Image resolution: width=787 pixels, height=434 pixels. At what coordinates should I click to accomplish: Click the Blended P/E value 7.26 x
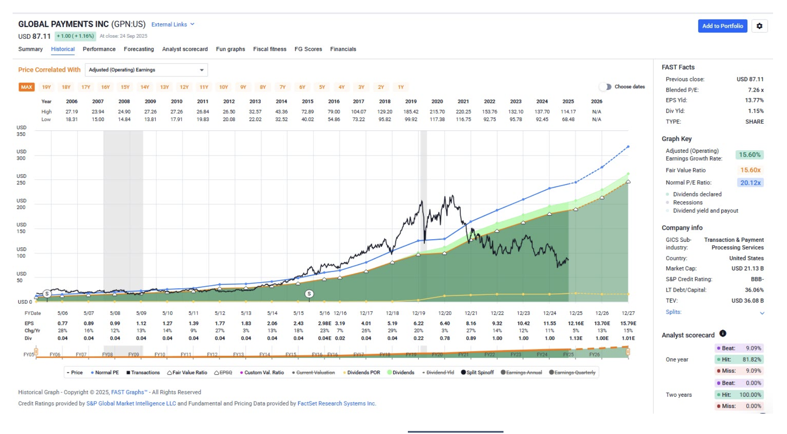tap(756, 90)
